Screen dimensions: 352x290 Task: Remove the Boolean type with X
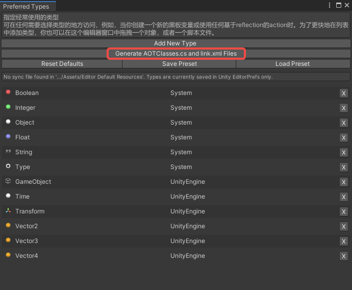coord(344,93)
